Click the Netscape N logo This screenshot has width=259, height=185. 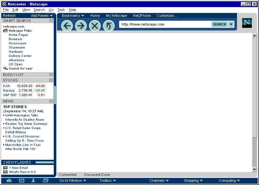point(247,23)
